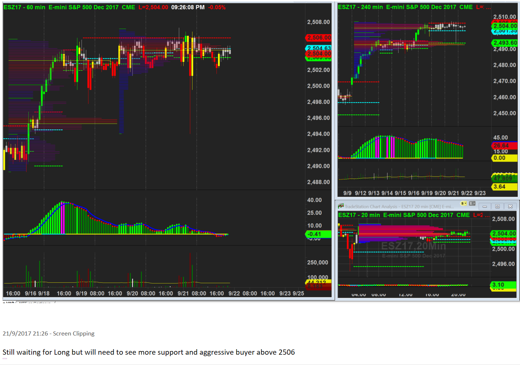Click the red 26.64 indicator label on the 240 min chart

click(x=505, y=146)
